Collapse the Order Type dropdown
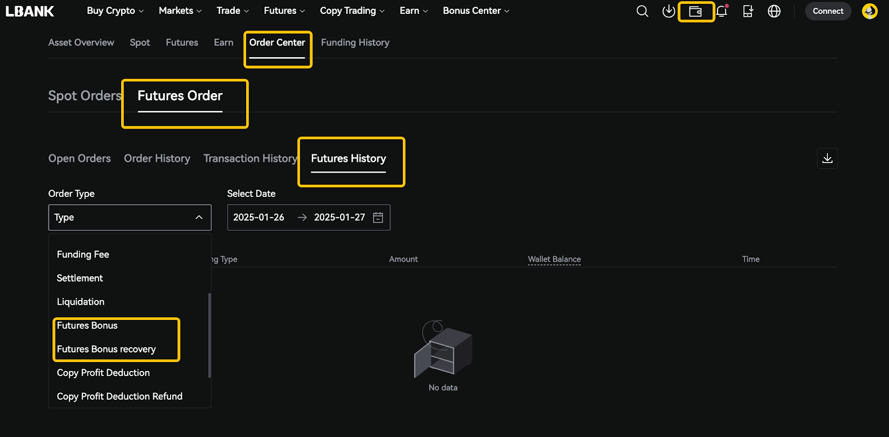This screenshot has width=889, height=437. 199,217
